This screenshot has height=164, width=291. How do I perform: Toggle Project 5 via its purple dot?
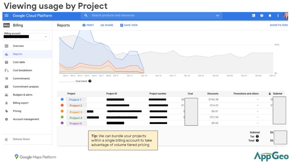pos(62,123)
